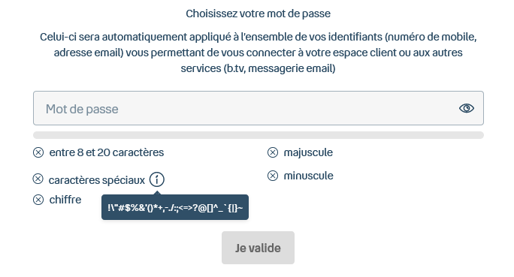
Task: Click the X icon beside caractères spéciaux
Action: [38, 179]
